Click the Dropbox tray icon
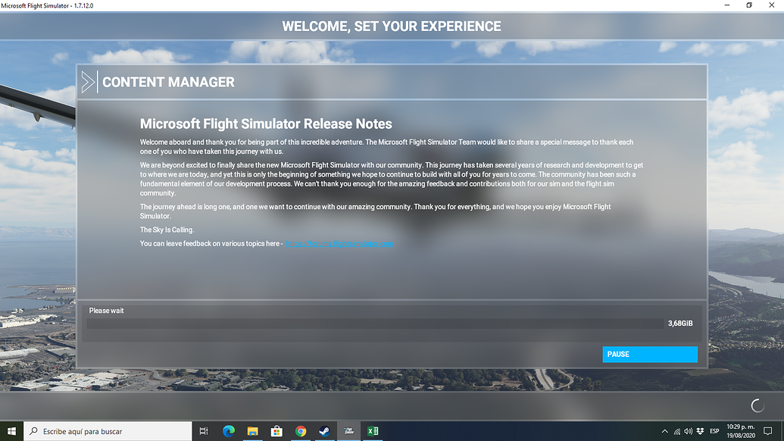This screenshot has width=784, height=441. click(x=700, y=431)
